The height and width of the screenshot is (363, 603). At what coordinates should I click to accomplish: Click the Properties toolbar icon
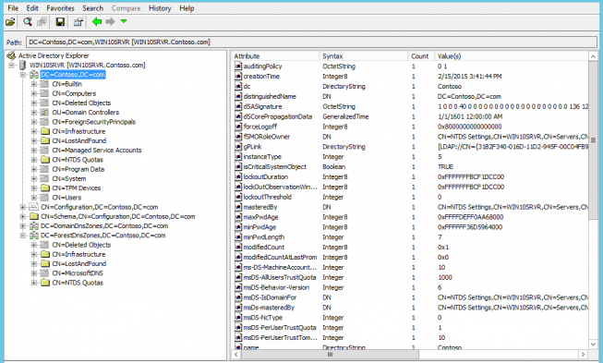point(78,22)
